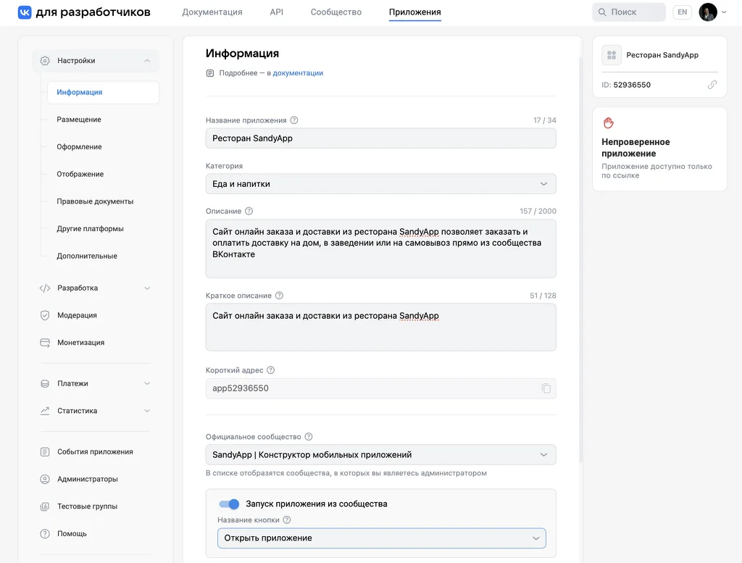Screen dimensions: 742x563
Task: Select Оформление in the sidebar
Action: [x=79, y=146]
